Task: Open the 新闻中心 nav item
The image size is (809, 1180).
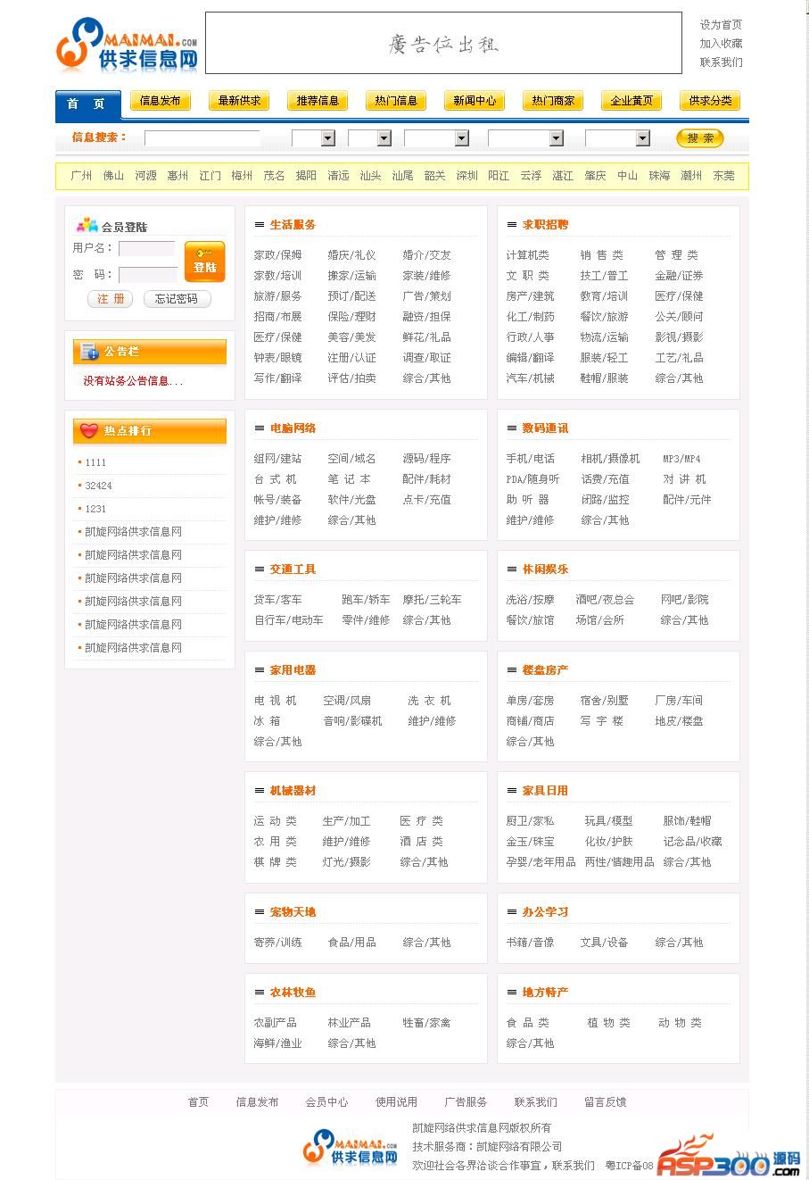Action: tap(475, 101)
